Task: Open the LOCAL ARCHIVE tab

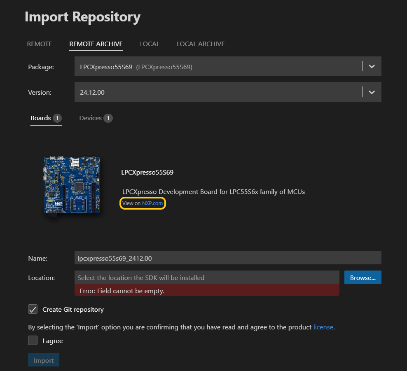Action: click(x=201, y=44)
